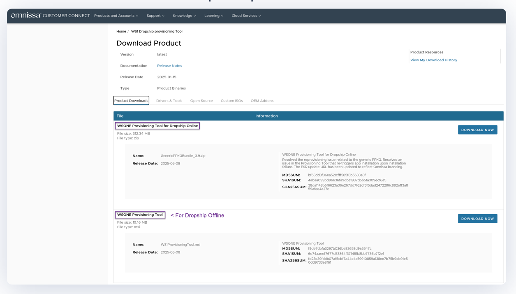Expand the Support dropdown menu
The height and width of the screenshot is (294, 516).
155,16
